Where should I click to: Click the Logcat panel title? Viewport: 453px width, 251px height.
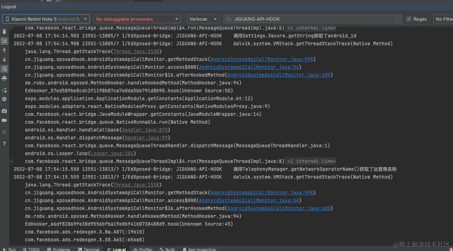pyautogui.click(x=9, y=7)
